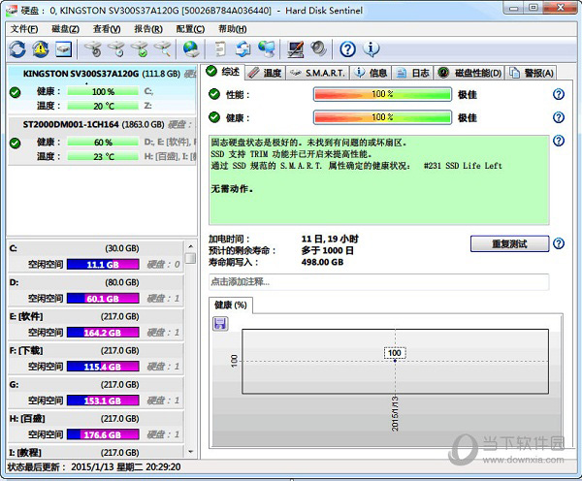Screen dimensions: 582x481
Task: Switch to the 日志 tab
Action: 412,73
